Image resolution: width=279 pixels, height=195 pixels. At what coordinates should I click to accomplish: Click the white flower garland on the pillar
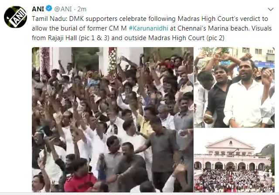[x=112, y=60]
